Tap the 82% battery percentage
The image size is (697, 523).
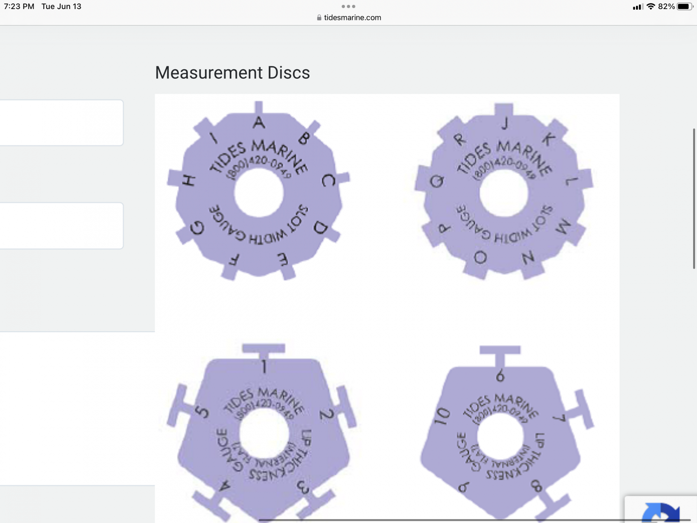[x=666, y=6]
